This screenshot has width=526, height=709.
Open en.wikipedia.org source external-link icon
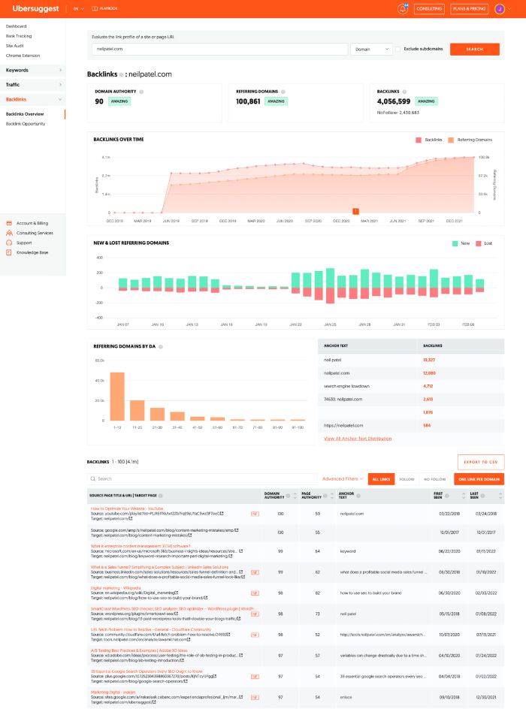(177, 593)
